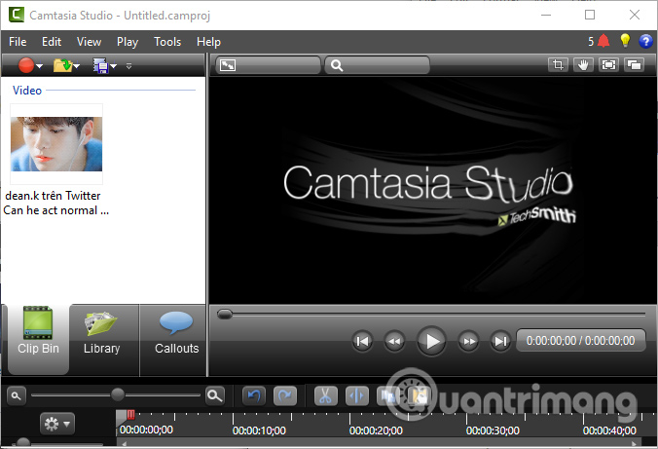The width and height of the screenshot is (658, 449).
Task: Click the detach preview window icon
Action: point(634,64)
